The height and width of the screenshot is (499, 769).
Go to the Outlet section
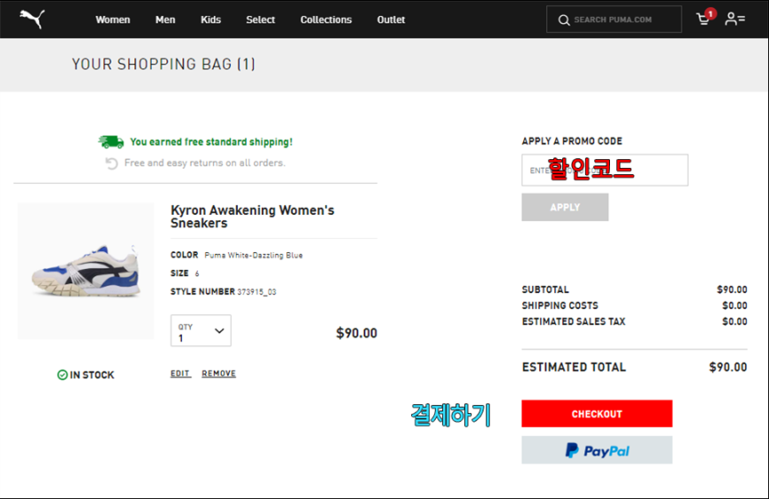click(x=391, y=19)
